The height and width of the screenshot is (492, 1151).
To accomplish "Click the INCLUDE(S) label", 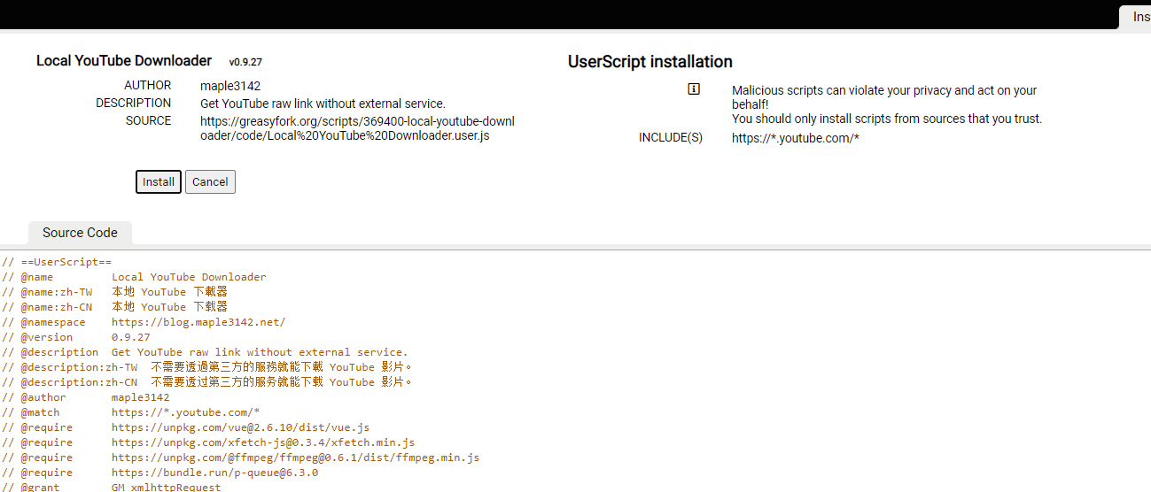I will coord(671,138).
